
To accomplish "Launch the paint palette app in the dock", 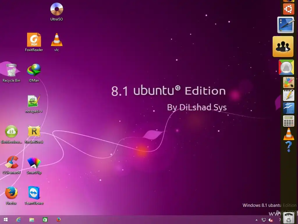I will 288,83.
